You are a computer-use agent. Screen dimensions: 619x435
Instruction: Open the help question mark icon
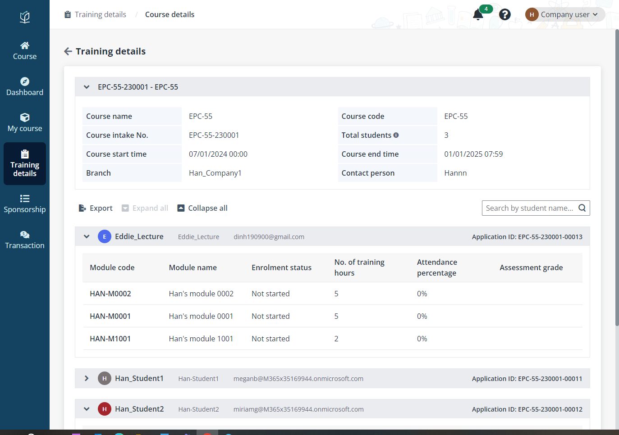(x=505, y=14)
